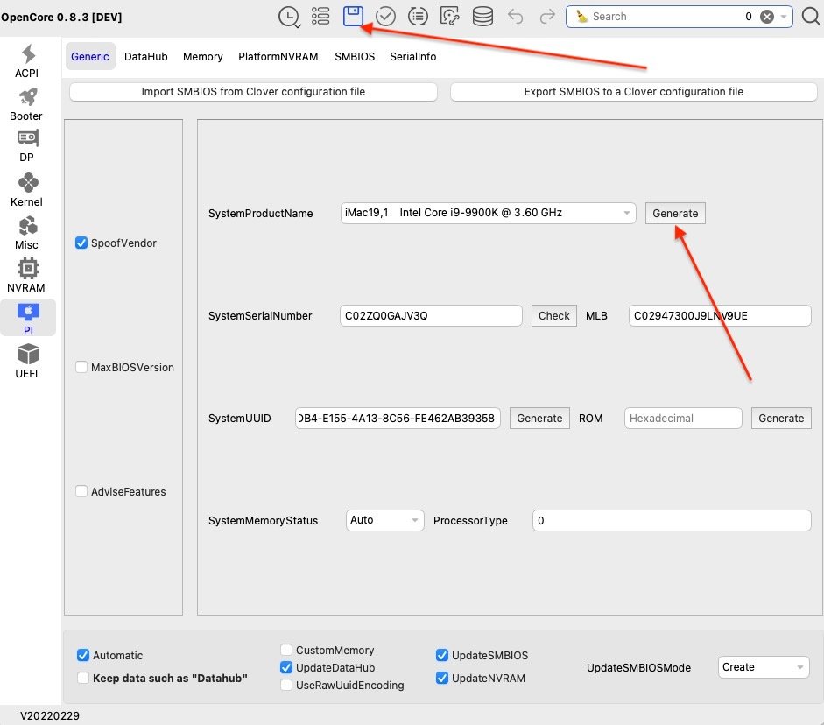Open the ACPI section
This screenshot has width=824, height=725.
pyautogui.click(x=27, y=61)
